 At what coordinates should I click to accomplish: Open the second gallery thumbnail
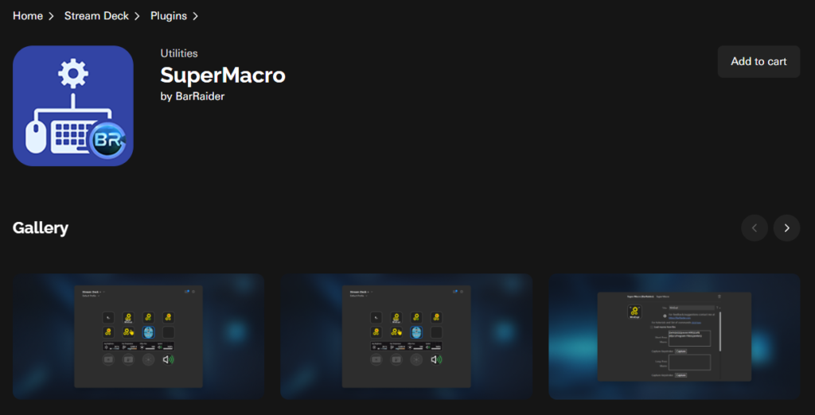pyautogui.click(x=407, y=336)
